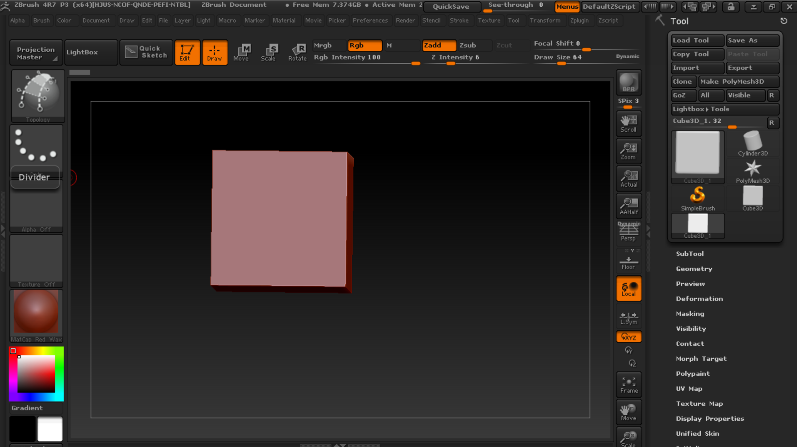Expand the Geometry section
The width and height of the screenshot is (797, 447).
pos(694,269)
